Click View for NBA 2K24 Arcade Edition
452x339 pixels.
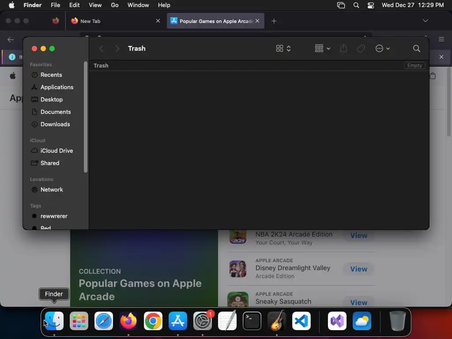(x=358, y=236)
